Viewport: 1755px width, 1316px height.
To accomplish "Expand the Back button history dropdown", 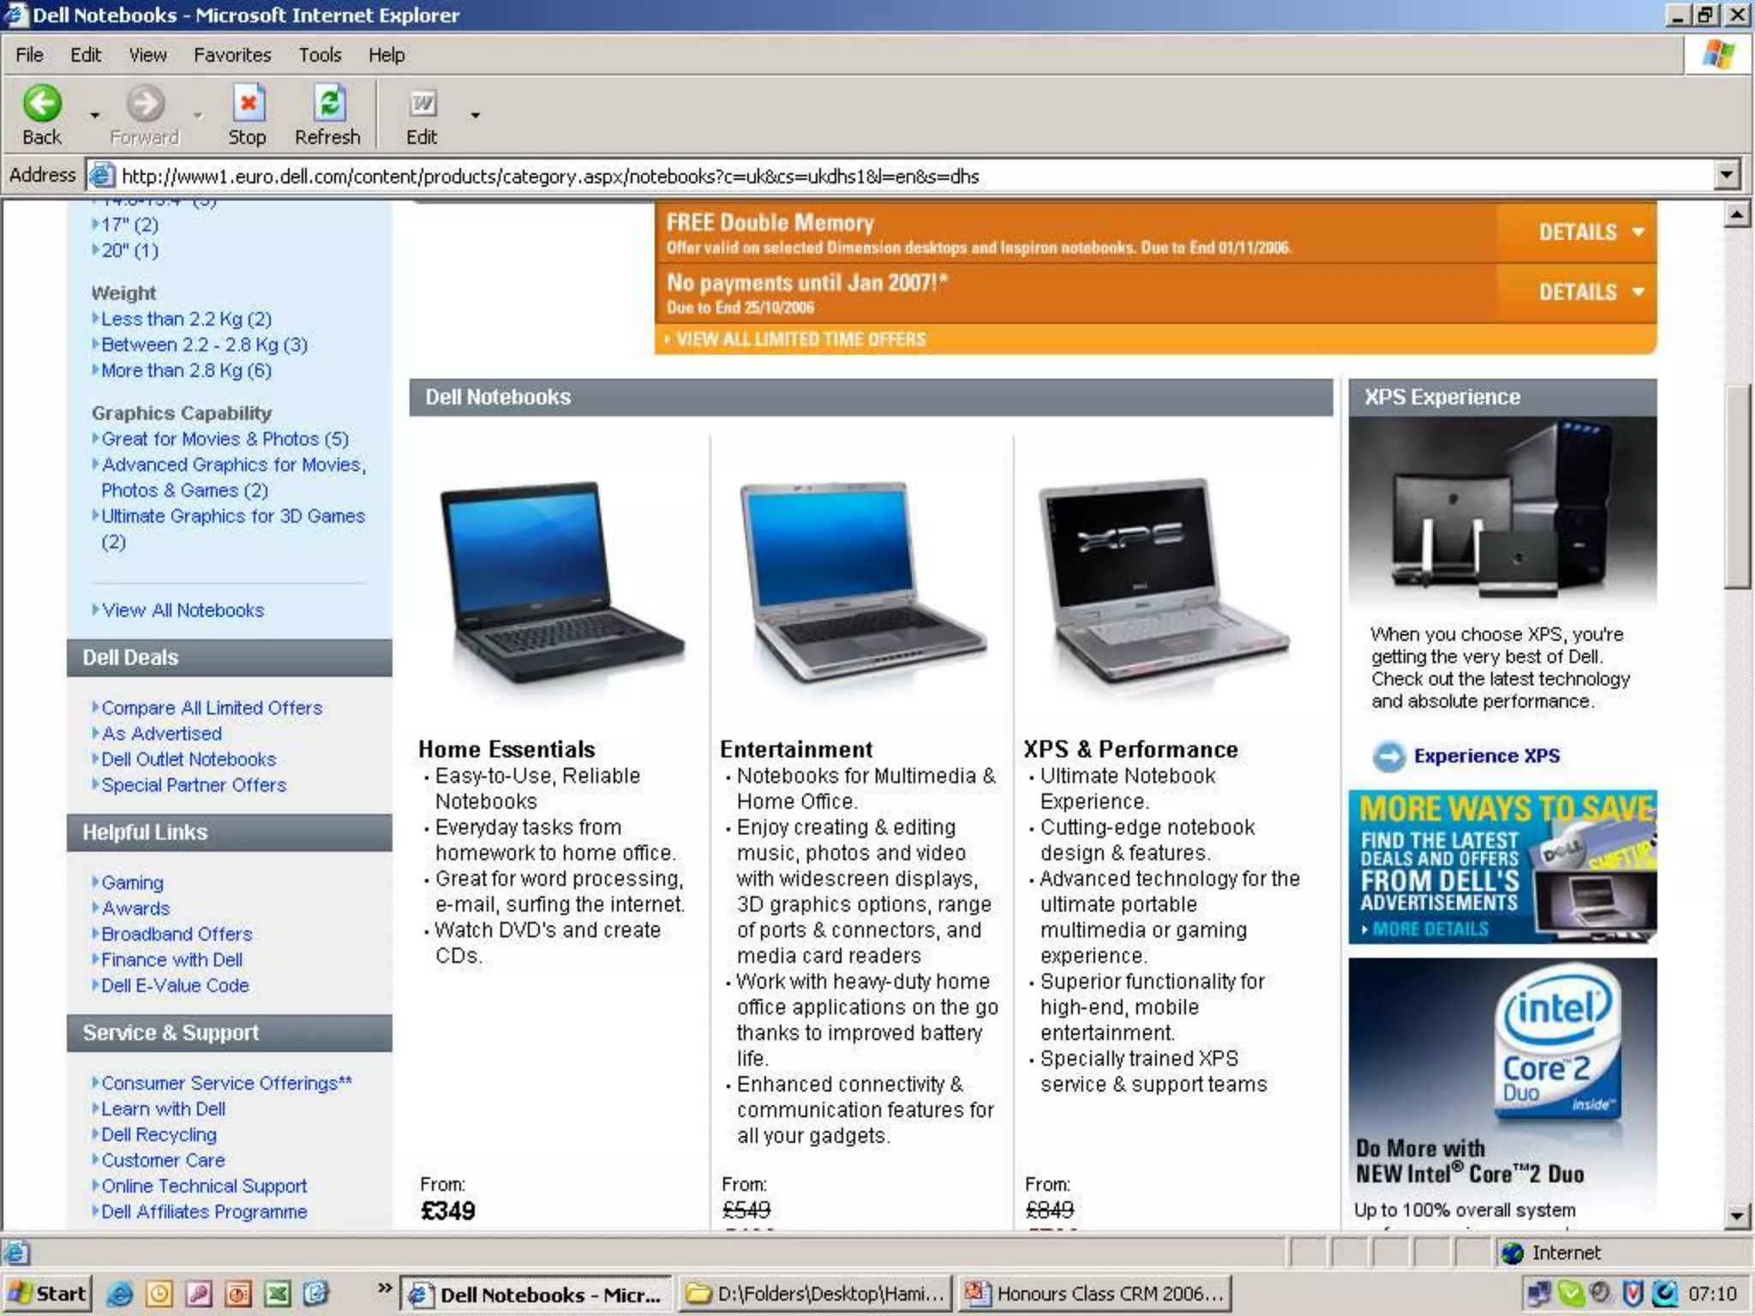I will tap(95, 115).
